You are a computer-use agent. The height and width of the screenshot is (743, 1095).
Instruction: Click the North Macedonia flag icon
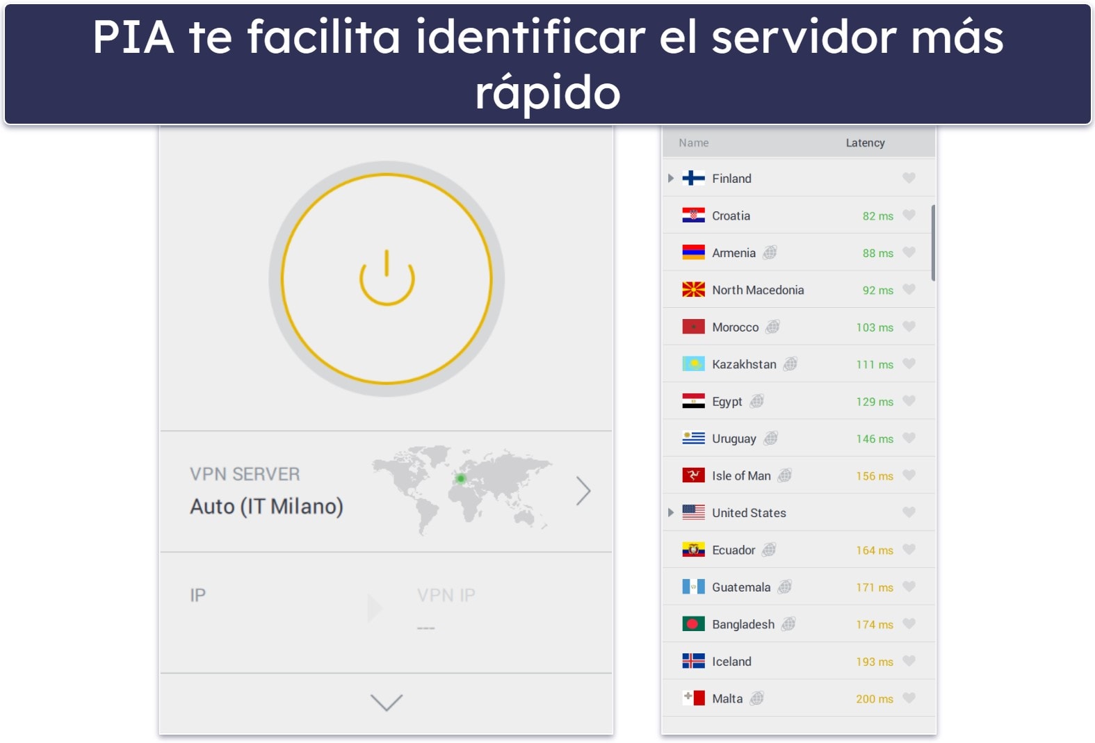coord(693,290)
